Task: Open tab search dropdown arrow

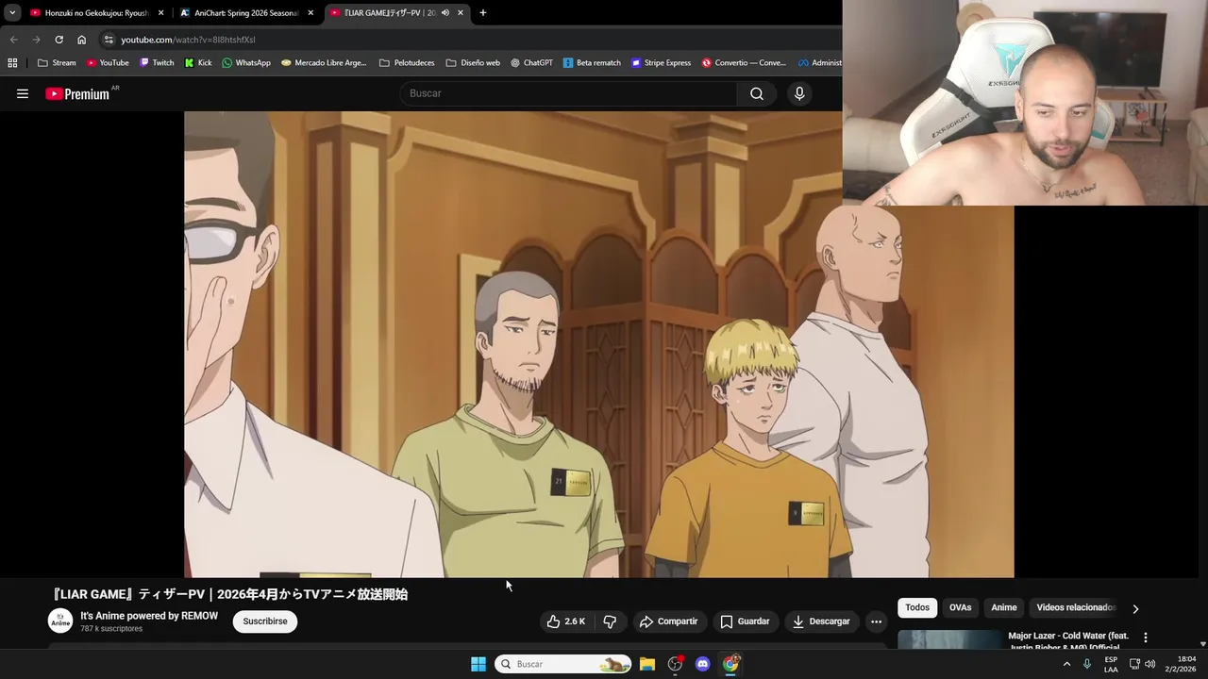Action: click(12, 13)
